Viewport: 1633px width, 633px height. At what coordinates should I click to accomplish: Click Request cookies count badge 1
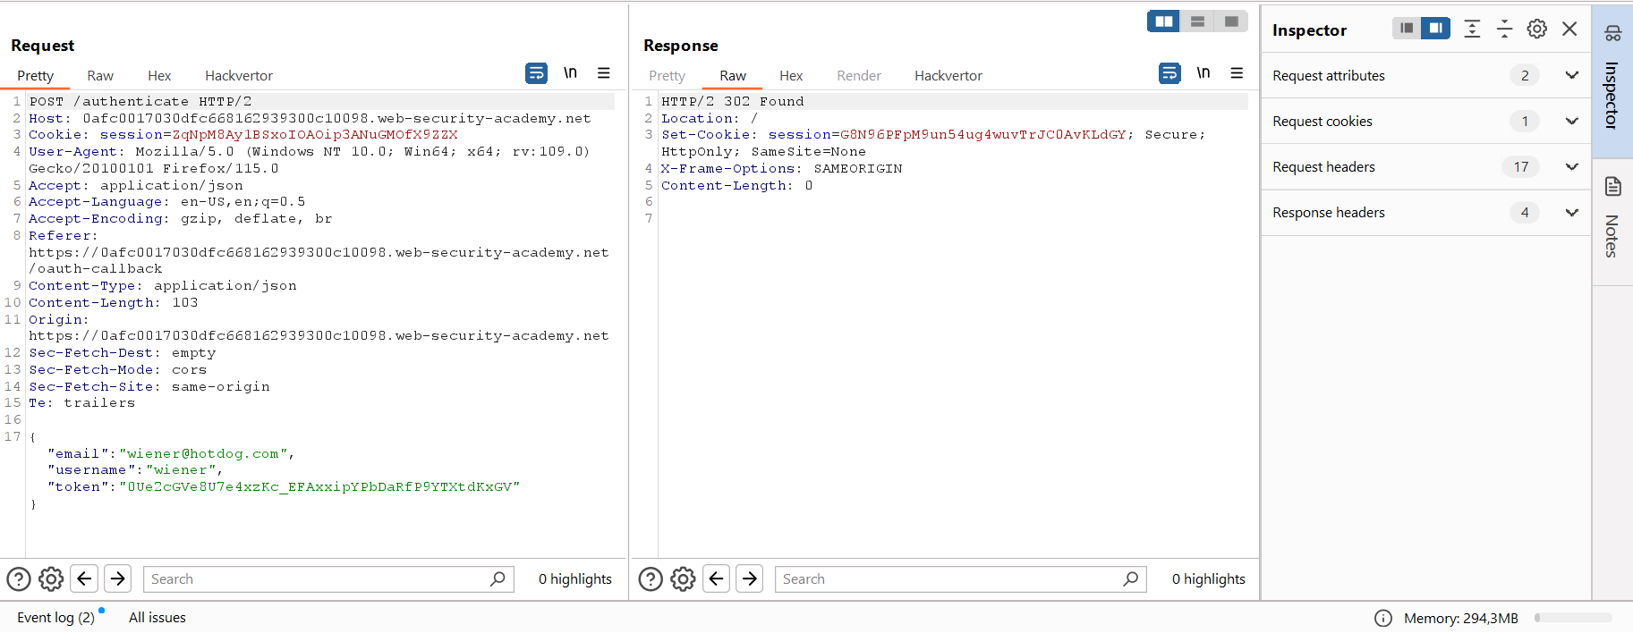tap(1525, 122)
